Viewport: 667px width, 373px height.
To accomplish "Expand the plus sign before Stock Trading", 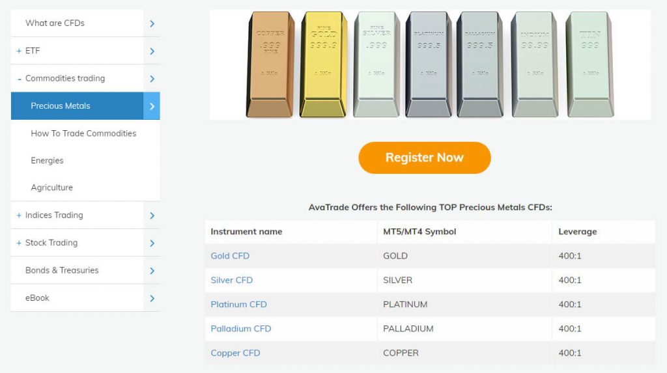I will pyautogui.click(x=19, y=243).
